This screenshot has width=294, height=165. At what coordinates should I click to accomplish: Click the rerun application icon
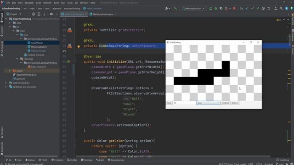210,8
